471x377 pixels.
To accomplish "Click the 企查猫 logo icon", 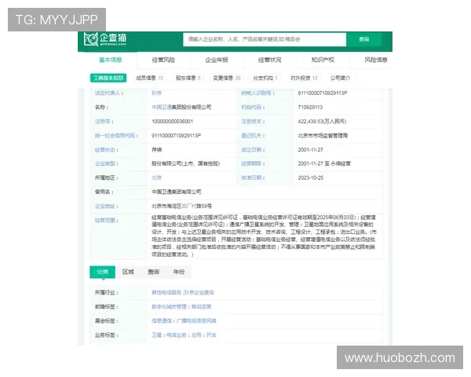I will (x=105, y=39).
